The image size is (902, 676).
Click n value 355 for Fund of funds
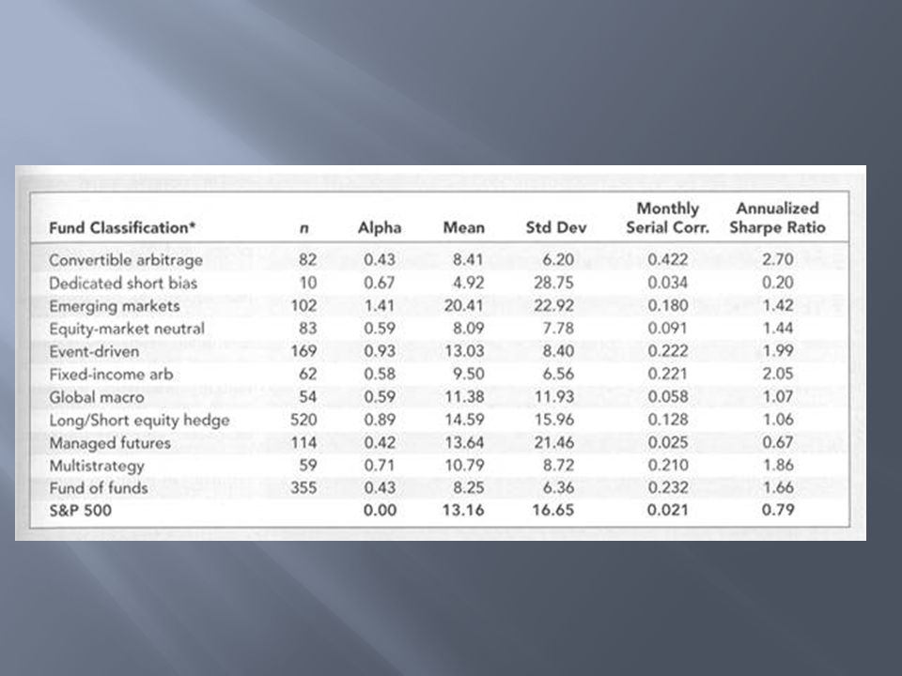(303, 487)
